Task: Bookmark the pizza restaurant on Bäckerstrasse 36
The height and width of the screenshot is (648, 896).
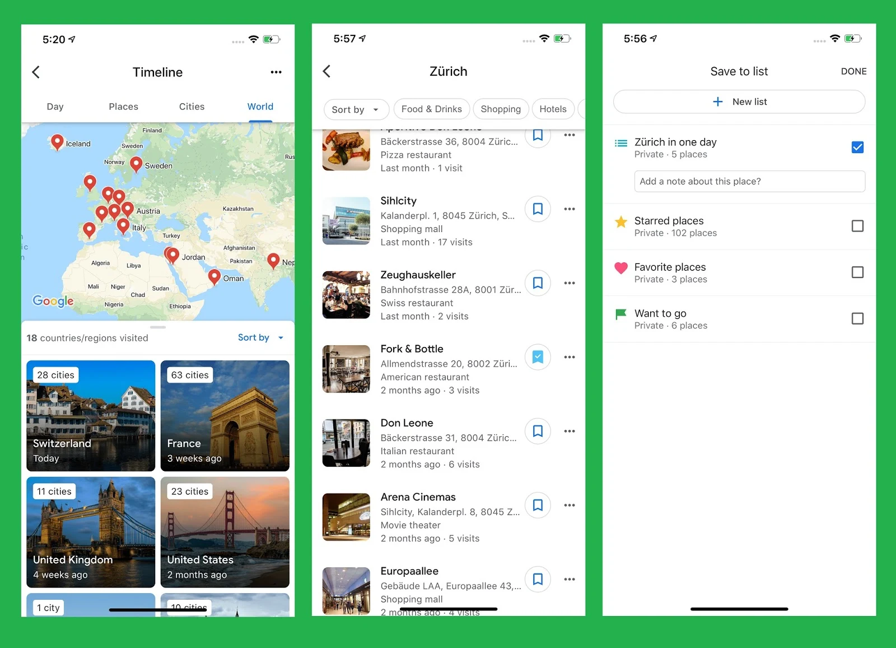Action: point(538,136)
